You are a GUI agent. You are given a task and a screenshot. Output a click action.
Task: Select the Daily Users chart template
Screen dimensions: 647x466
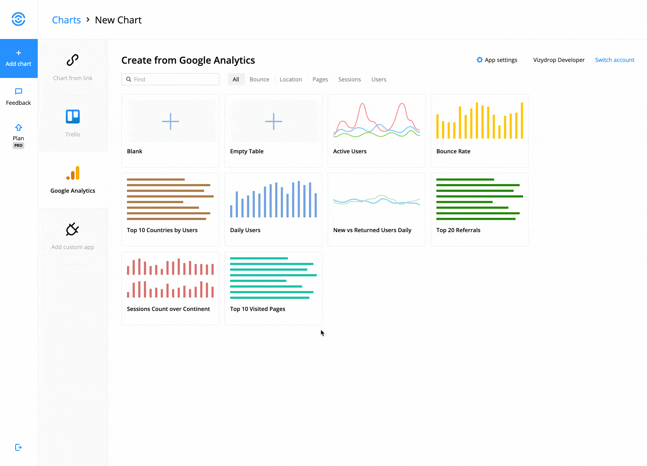point(273,209)
